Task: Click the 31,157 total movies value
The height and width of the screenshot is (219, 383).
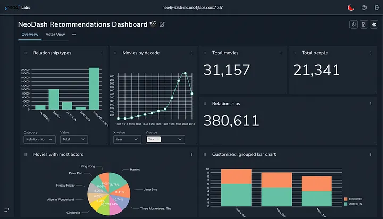Action: click(227, 70)
